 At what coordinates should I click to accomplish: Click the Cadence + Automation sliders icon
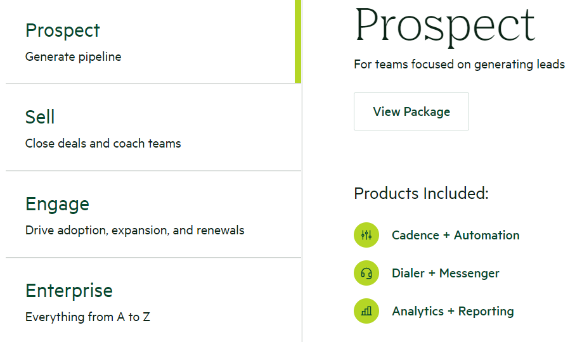click(x=366, y=235)
